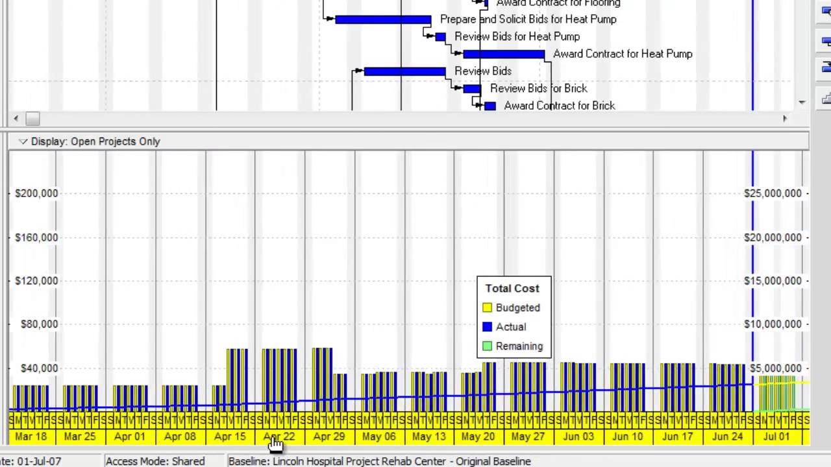The image size is (831, 467).
Task: Click the Gantt vertical scrollbar down arrow
Action: point(802,102)
